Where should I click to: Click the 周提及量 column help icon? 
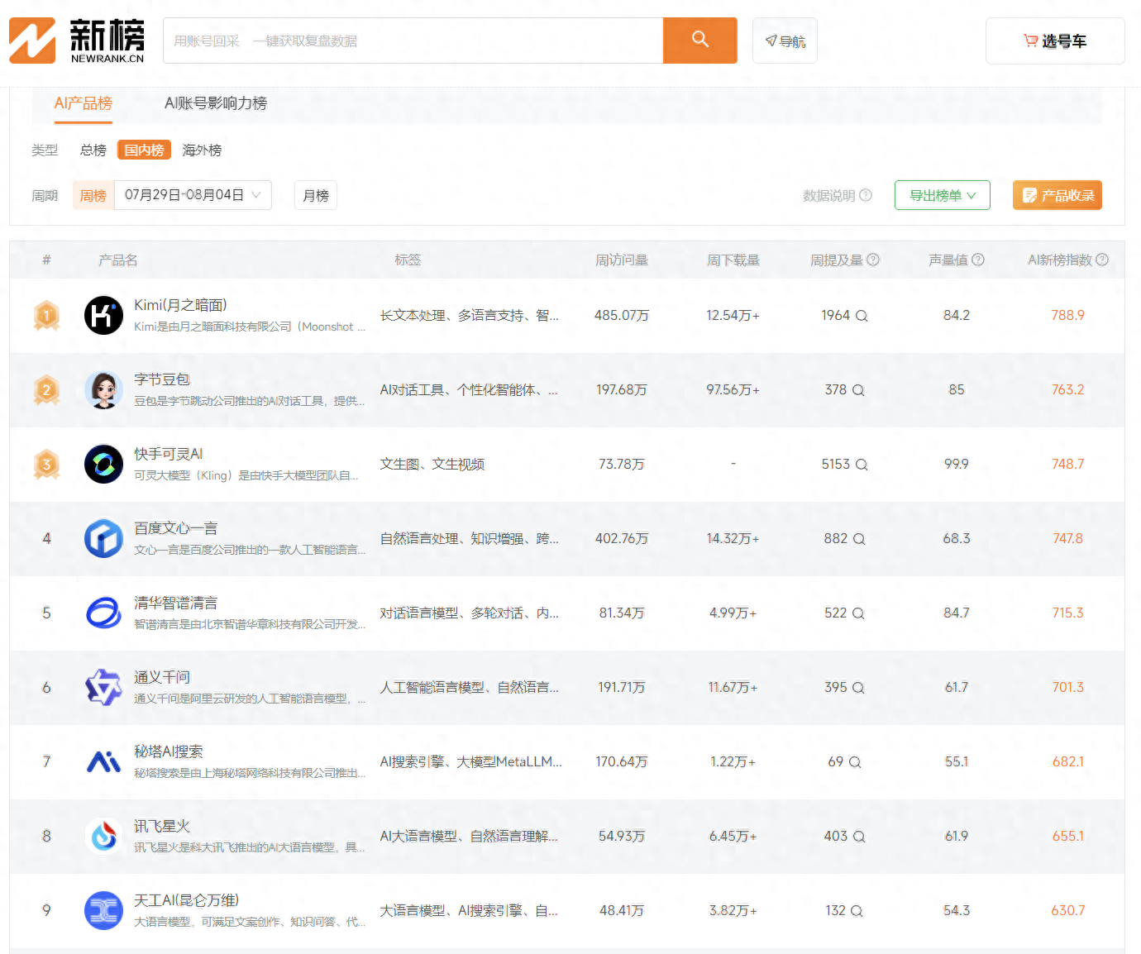coord(873,260)
